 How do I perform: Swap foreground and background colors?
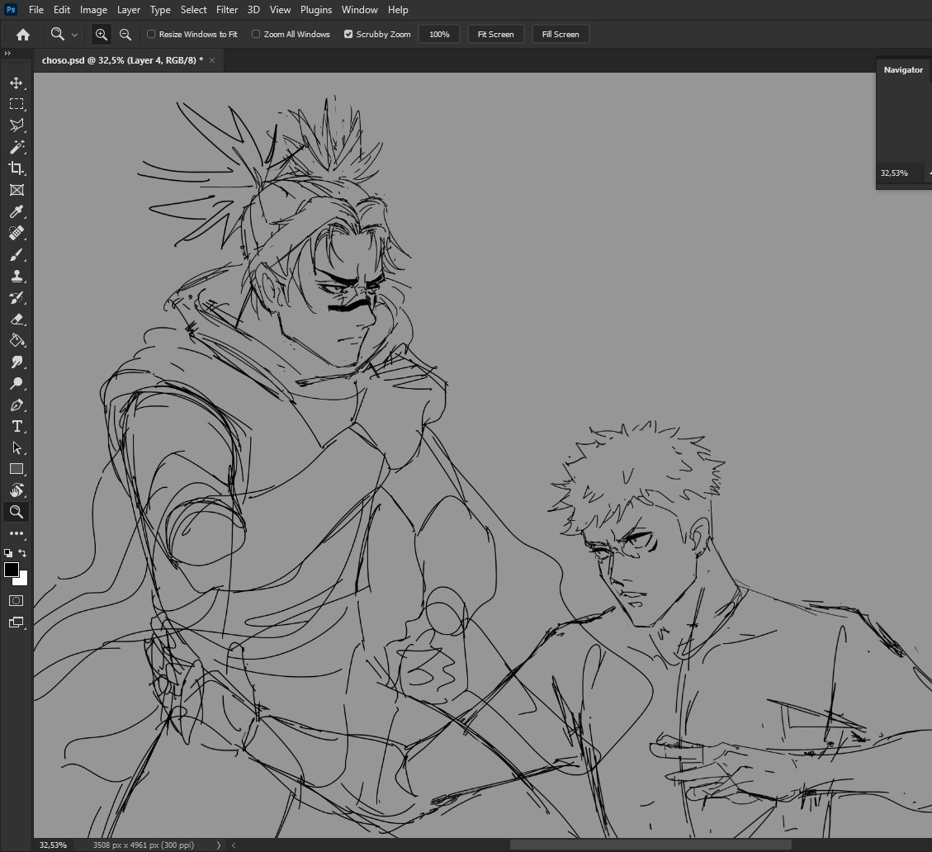(x=22, y=553)
